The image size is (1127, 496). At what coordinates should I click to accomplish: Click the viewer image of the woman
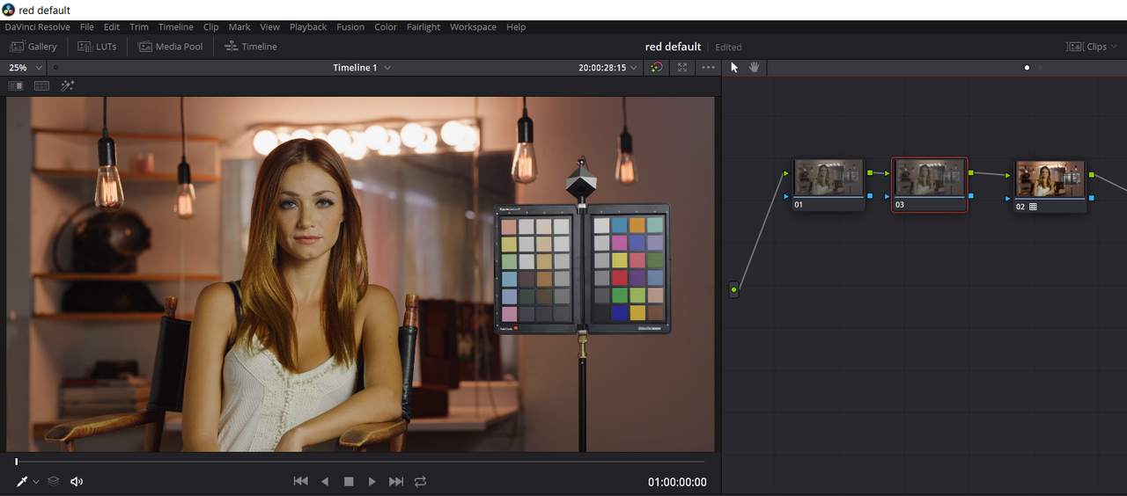(x=361, y=274)
